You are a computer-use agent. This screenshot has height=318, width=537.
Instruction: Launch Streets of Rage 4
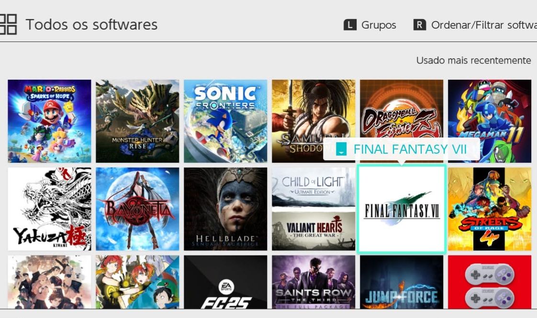[x=490, y=209]
